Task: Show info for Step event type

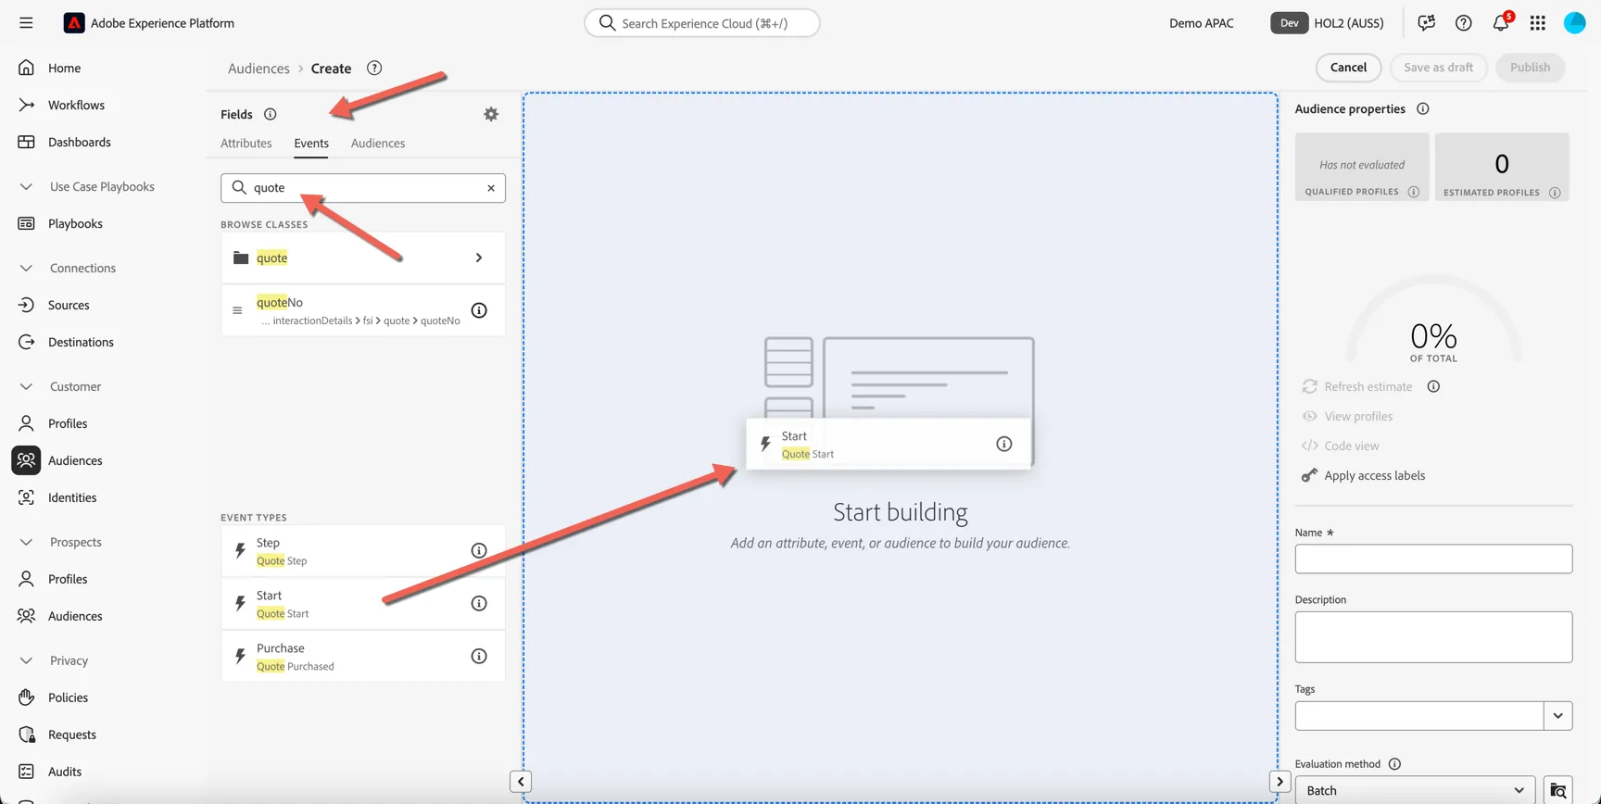Action: tap(479, 551)
